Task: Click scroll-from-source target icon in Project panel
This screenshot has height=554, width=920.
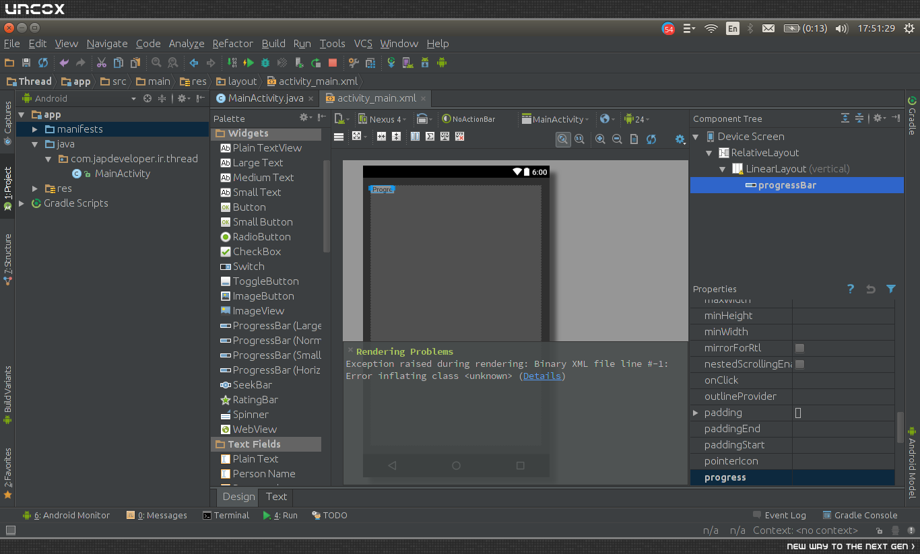Action: [147, 98]
